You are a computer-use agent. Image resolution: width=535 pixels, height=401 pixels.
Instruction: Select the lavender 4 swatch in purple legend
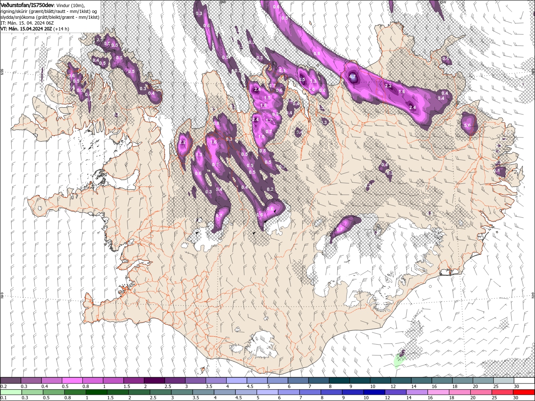[x=236, y=381]
